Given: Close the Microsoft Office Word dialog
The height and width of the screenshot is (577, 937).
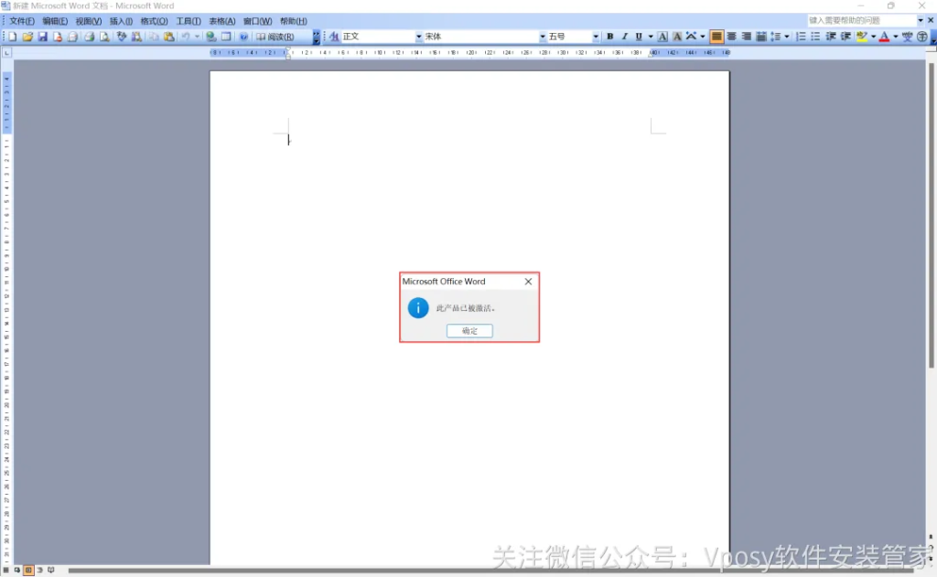Looking at the screenshot, I should click(x=528, y=282).
